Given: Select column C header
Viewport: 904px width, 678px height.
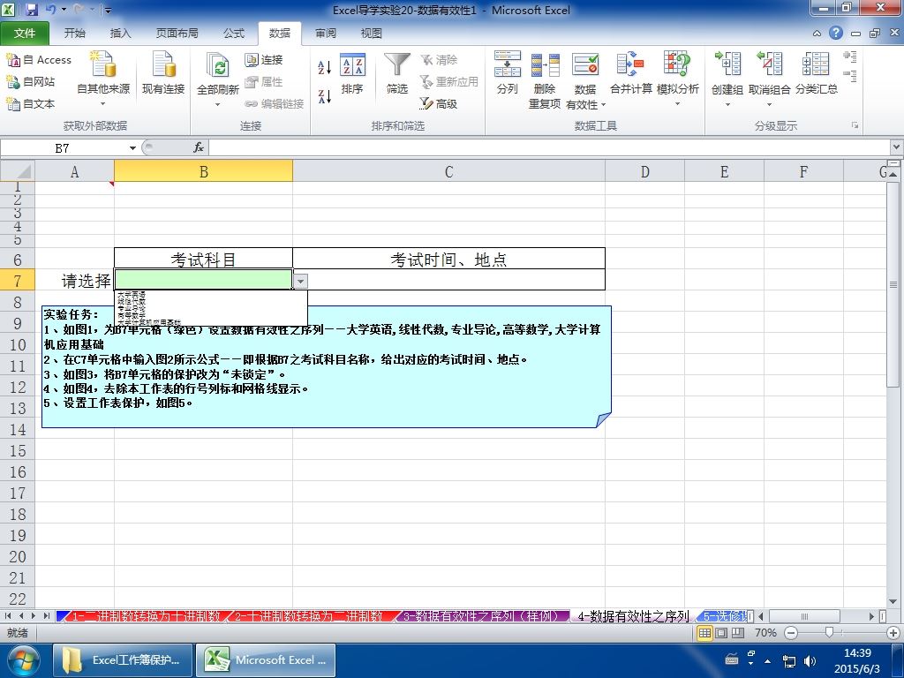Looking at the screenshot, I should coord(448,172).
